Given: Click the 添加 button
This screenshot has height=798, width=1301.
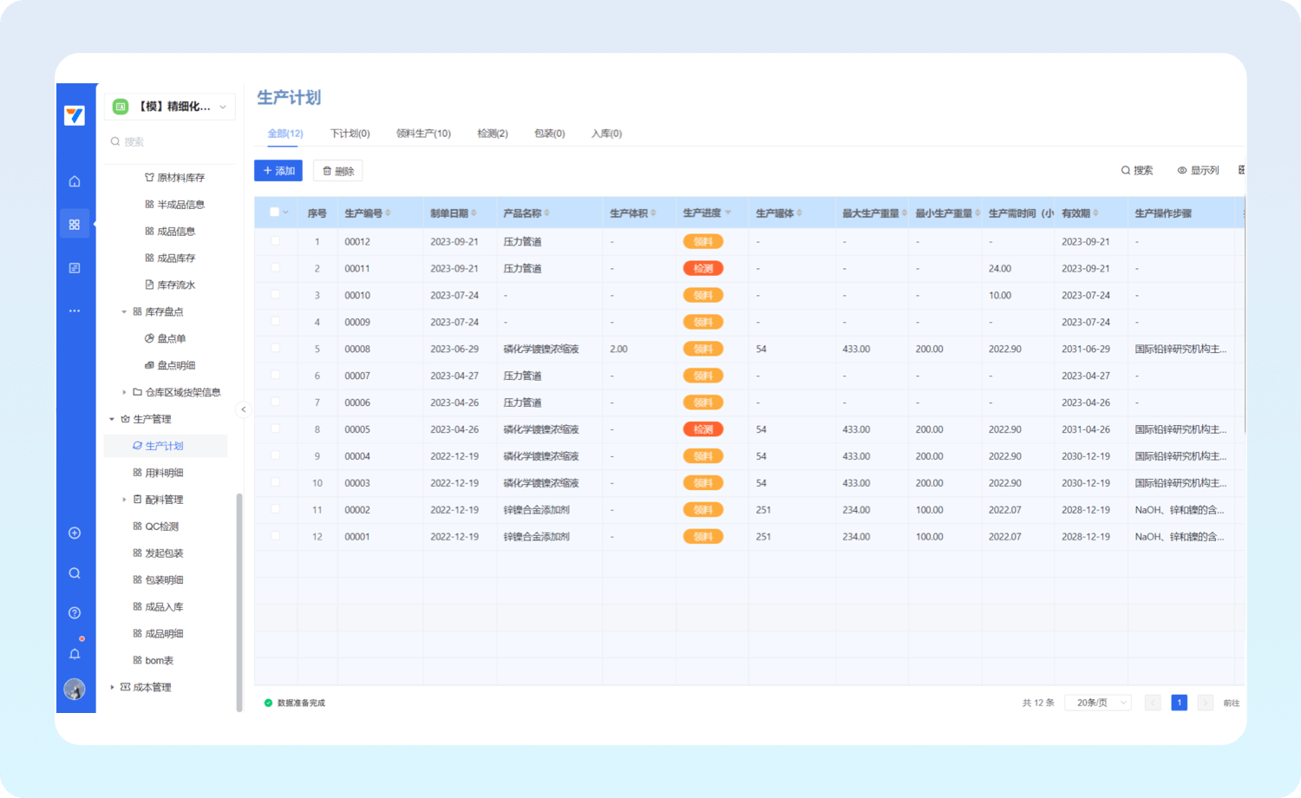Looking at the screenshot, I should point(278,171).
